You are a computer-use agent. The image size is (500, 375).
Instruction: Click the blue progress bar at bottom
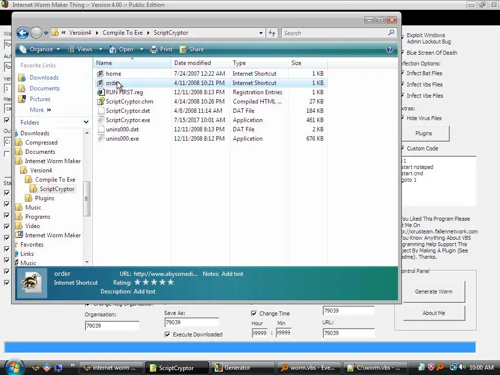tap(240, 347)
